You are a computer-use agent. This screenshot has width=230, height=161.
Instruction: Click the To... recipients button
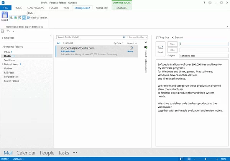coord(172,44)
